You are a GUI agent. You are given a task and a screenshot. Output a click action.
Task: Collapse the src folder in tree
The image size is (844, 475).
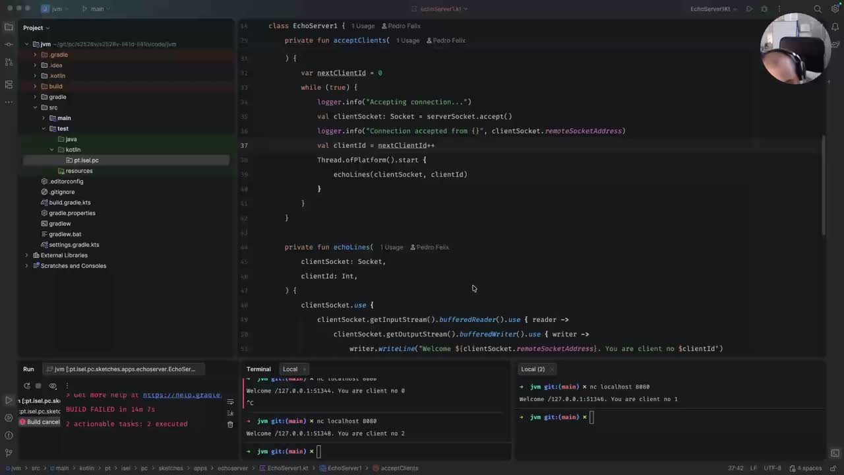point(35,108)
